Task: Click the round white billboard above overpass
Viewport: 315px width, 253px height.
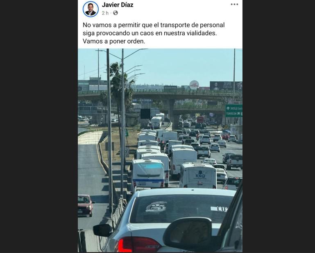Action: pyautogui.click(x=194, y=85)
